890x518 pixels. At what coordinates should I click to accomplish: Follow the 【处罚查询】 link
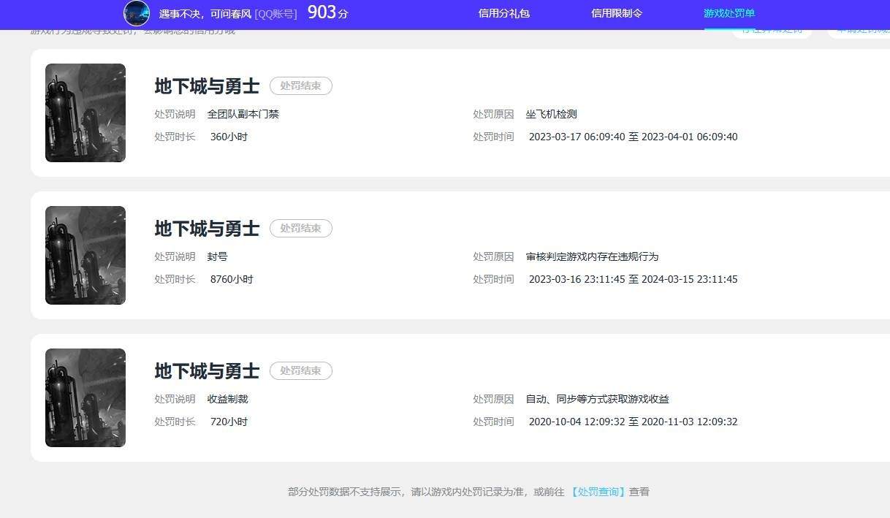(x=598, y=492)
